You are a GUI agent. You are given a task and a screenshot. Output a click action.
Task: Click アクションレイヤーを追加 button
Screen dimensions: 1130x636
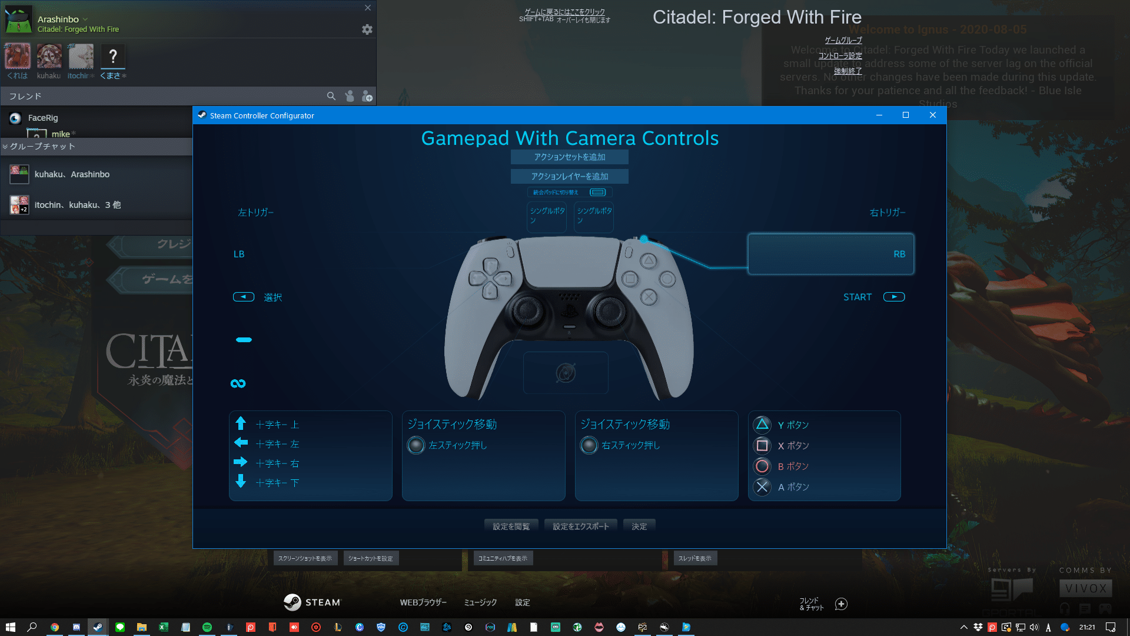click(570, 177)
